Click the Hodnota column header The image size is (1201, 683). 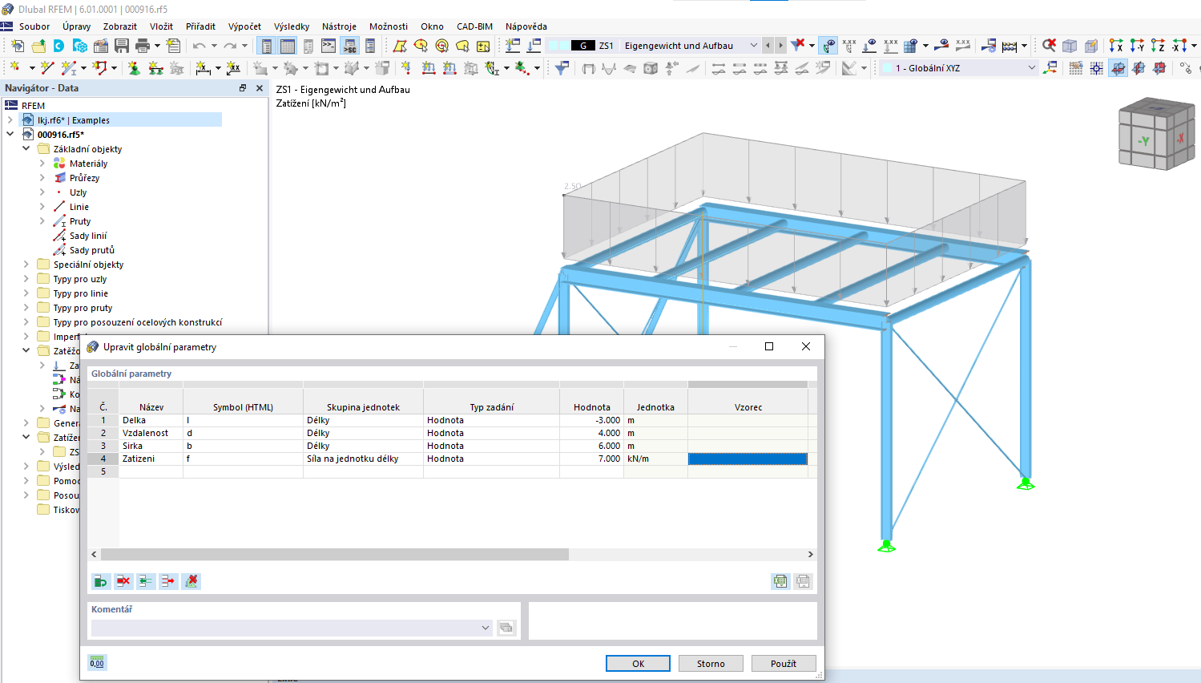(x=592, y=407)
